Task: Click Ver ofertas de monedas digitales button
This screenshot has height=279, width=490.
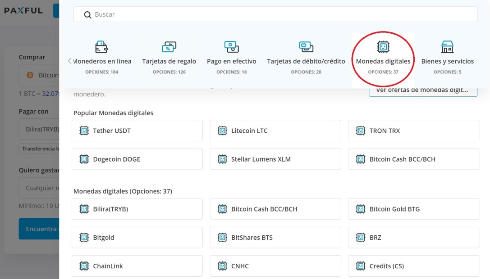Action: point(423,91)
